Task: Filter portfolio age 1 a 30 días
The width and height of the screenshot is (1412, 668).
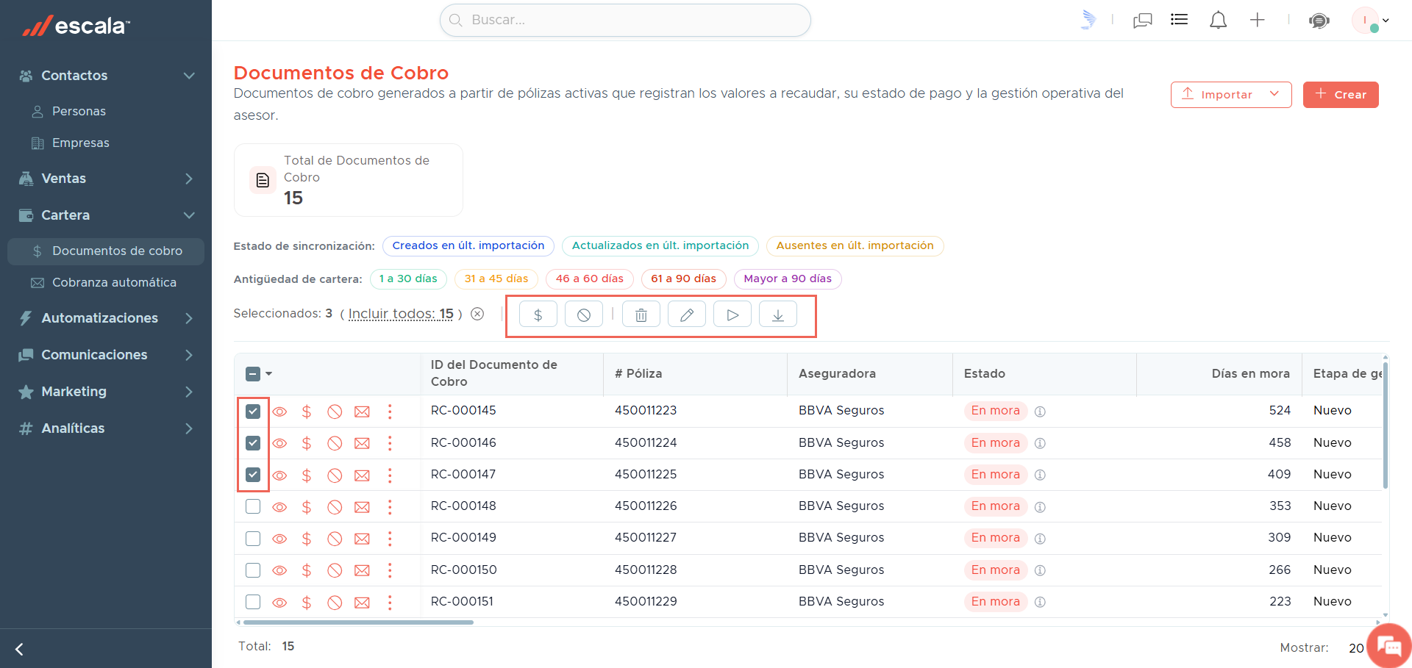Action: (408, 279)
